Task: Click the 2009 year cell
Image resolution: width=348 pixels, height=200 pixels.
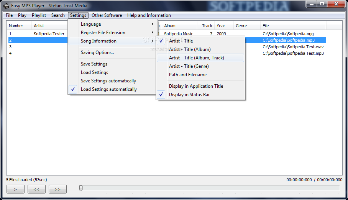Action: [x=221, y=34]
